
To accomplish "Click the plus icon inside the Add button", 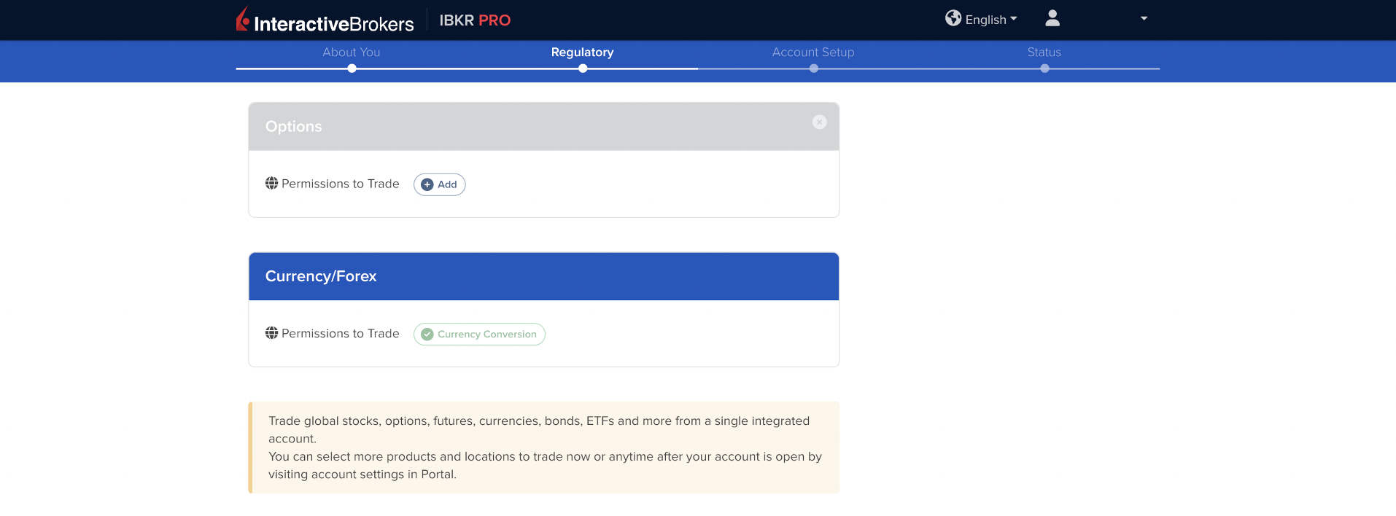I will 427,185.
